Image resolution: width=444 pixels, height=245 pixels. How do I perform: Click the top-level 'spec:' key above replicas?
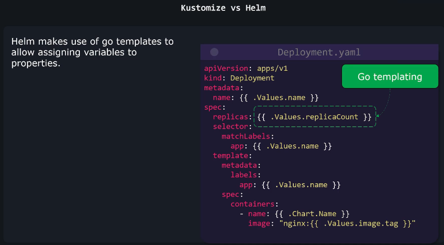[215, 108]
